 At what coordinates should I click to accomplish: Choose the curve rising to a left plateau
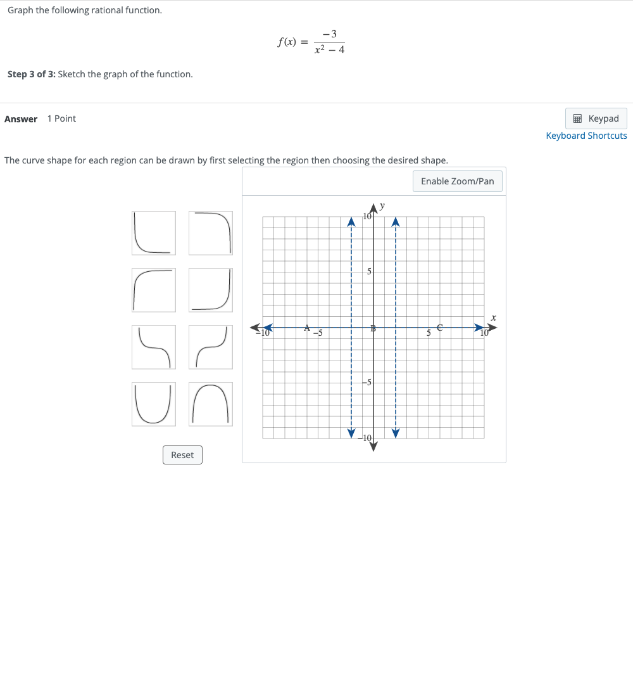[154, 290]
